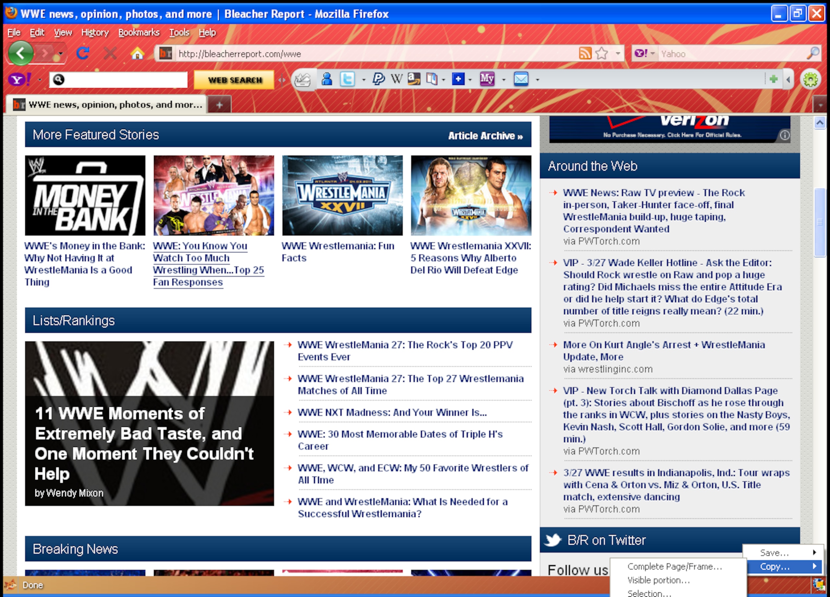830x597 pixels.
Task: Click the fox icon in the status bar
Action: [11, 585]
